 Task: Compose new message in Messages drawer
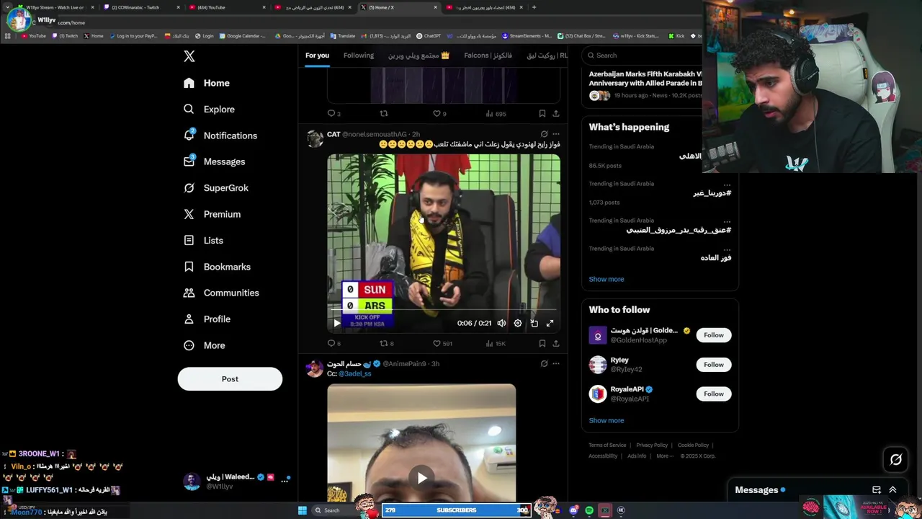pyautogui.click(x=877, y=489)
